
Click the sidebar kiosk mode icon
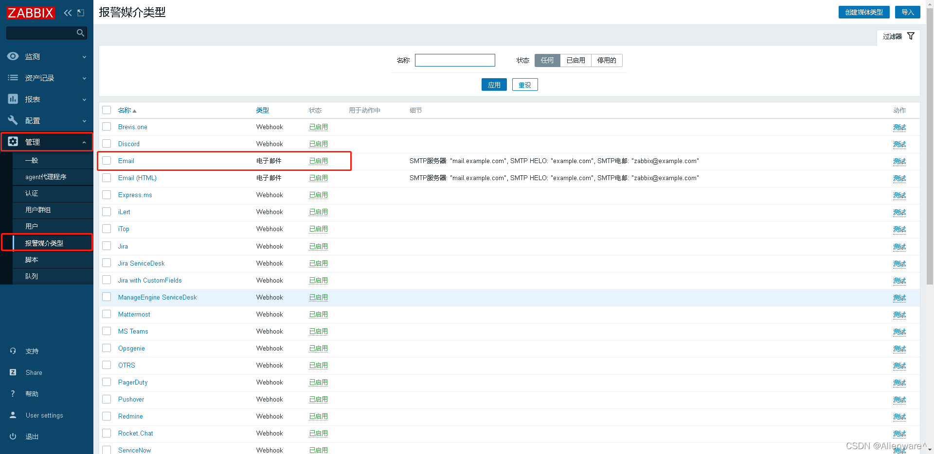point(81,13)
